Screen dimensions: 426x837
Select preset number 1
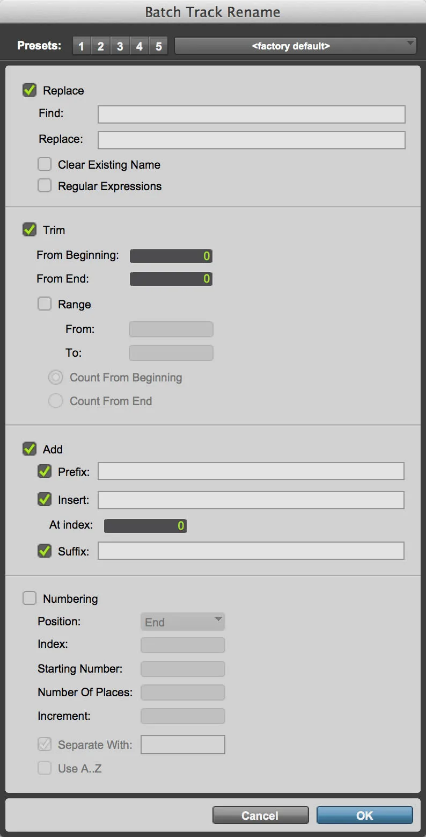click(82, 46)
